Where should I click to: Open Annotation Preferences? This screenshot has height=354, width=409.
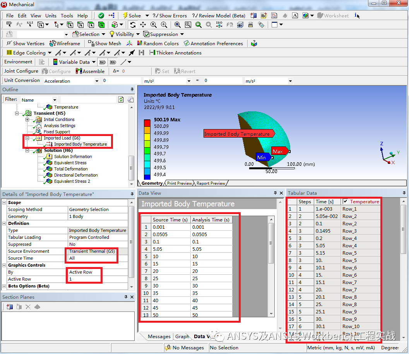click(x=213, y=44)
